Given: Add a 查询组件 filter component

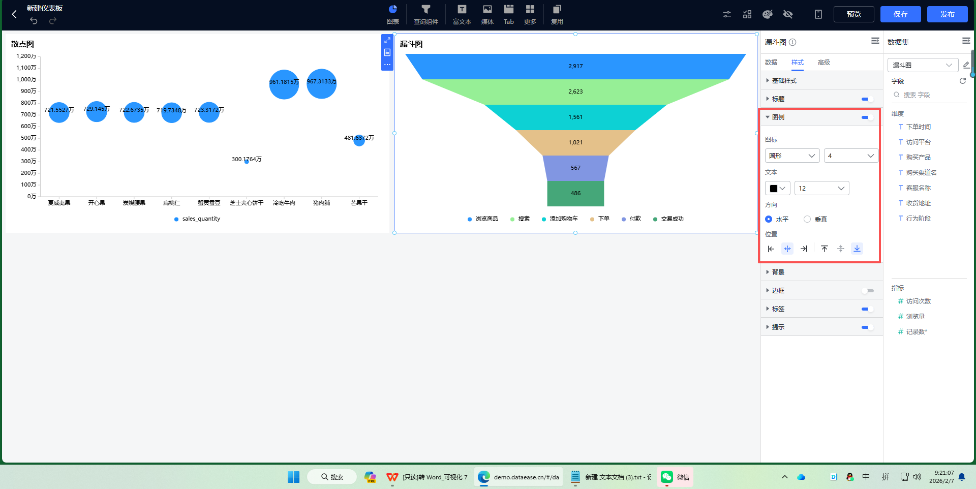Looking at the screenshot, I should pos(426,14).
